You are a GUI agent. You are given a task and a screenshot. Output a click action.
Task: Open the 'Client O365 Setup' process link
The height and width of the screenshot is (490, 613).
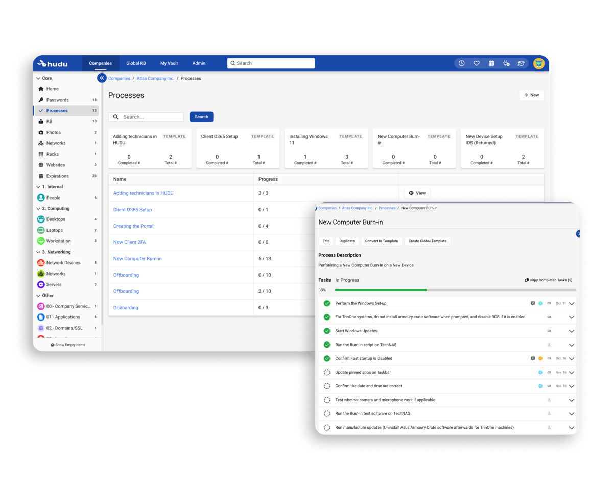132,209
